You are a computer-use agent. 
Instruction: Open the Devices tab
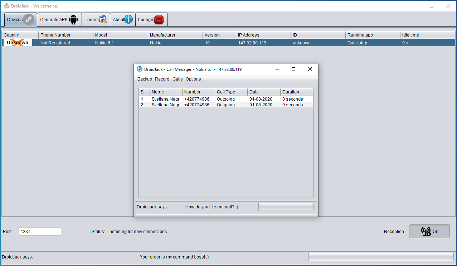[20, 20]
